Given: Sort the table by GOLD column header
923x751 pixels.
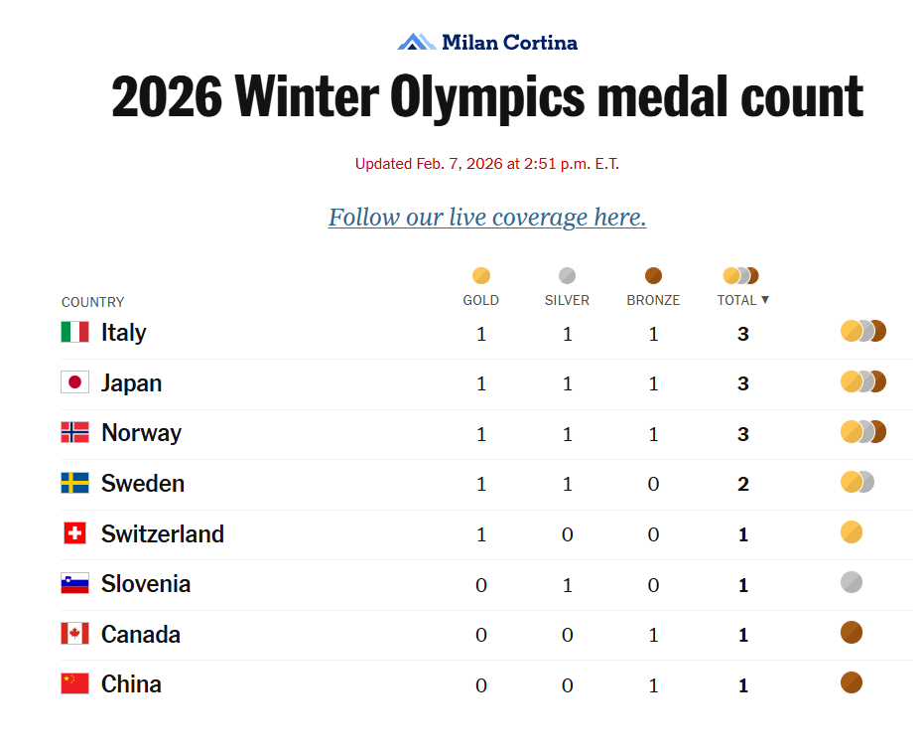Looking at the screenshot, I should [481, 300].
